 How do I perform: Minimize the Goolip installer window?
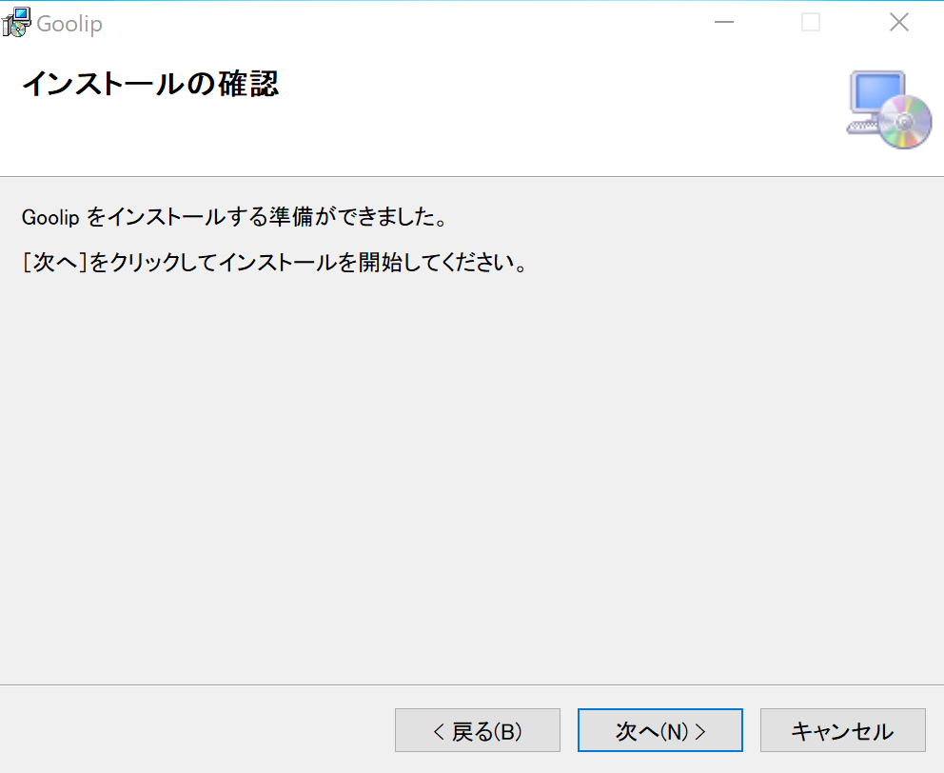pyautogui.click(x=723, y=22)
